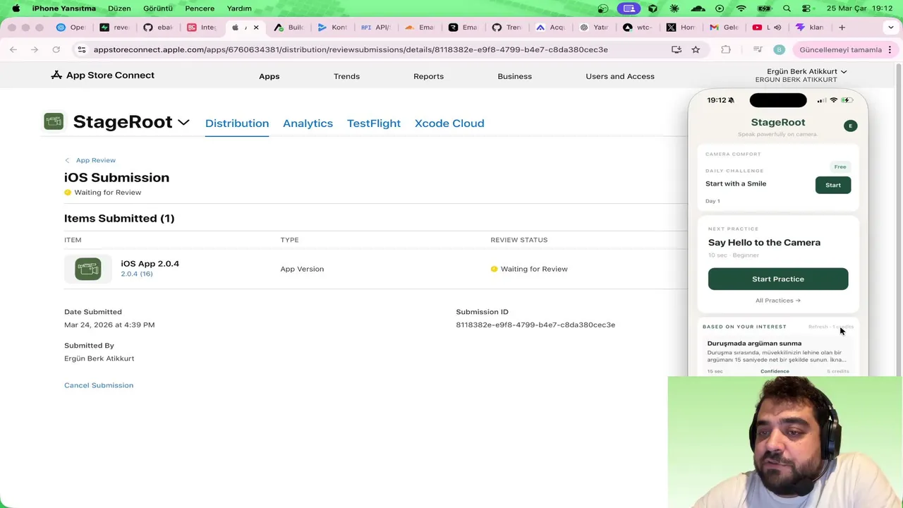Open Business in top navigation
903x508 pixels.
[x=514, y=76]
